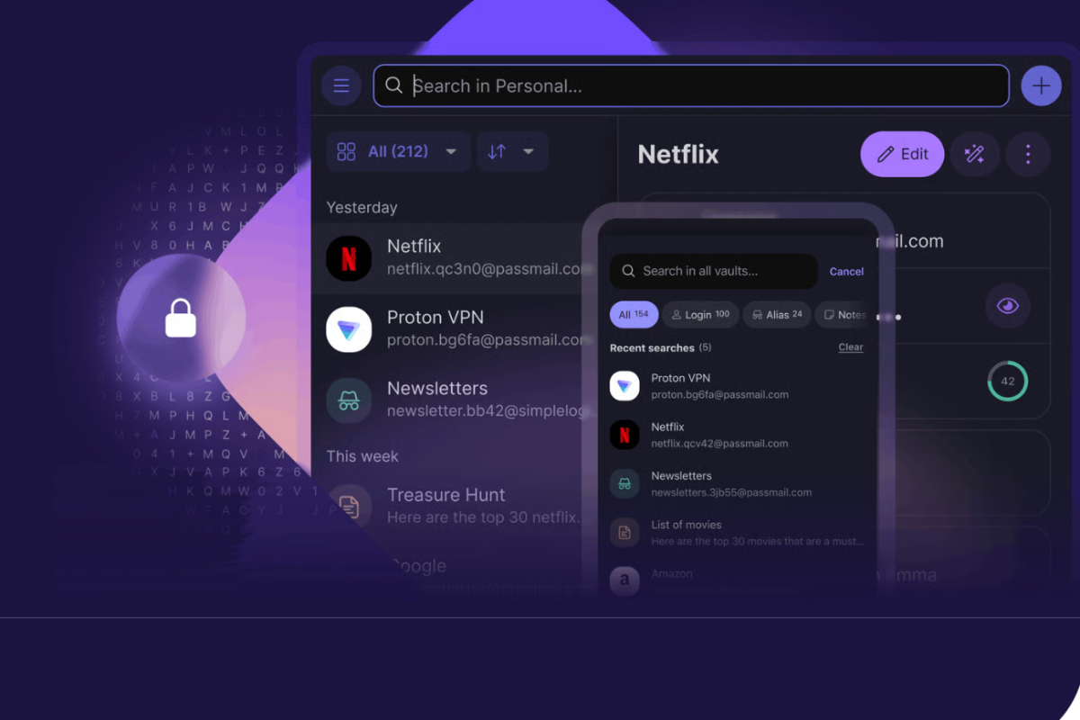Click the Netflix logo in the desktop list
1080x720 pixels.
coord(349,258)
